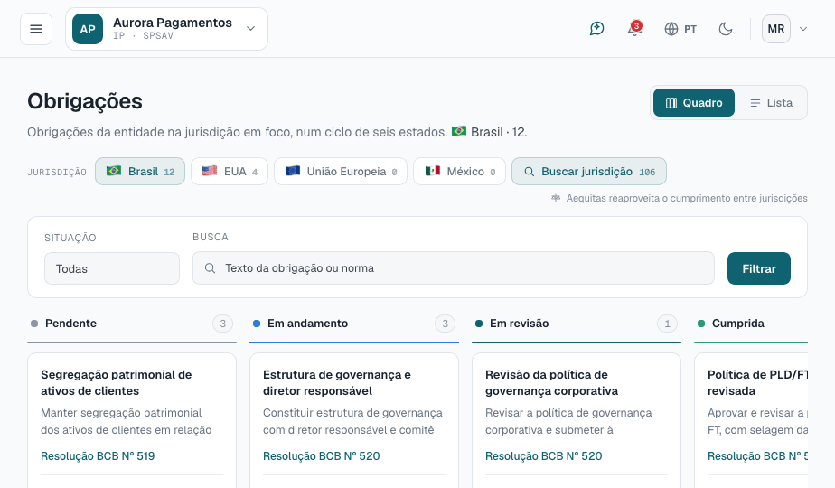Click the AP entity avatar badge
Screen dimensions: 835x488
(x=88, y=29)
